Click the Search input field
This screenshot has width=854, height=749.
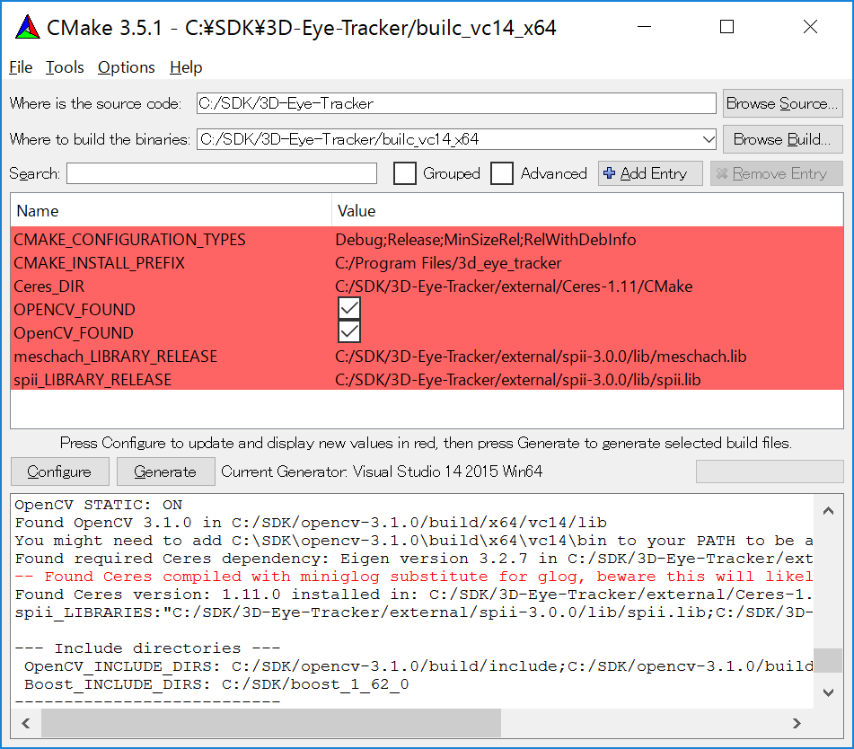click(222, 173)
